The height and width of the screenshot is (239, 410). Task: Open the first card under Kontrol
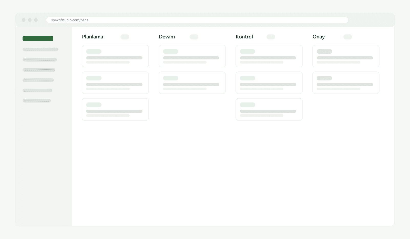coord(269,56)
